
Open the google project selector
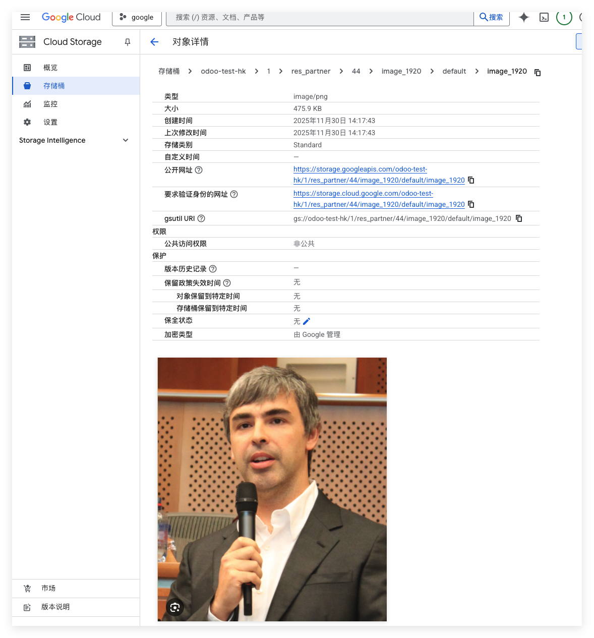[137, 17]
